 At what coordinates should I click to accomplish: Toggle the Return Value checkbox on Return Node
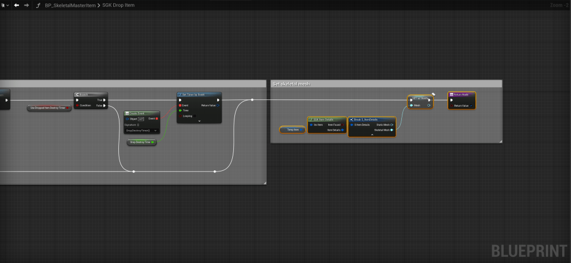click(472, 106)
